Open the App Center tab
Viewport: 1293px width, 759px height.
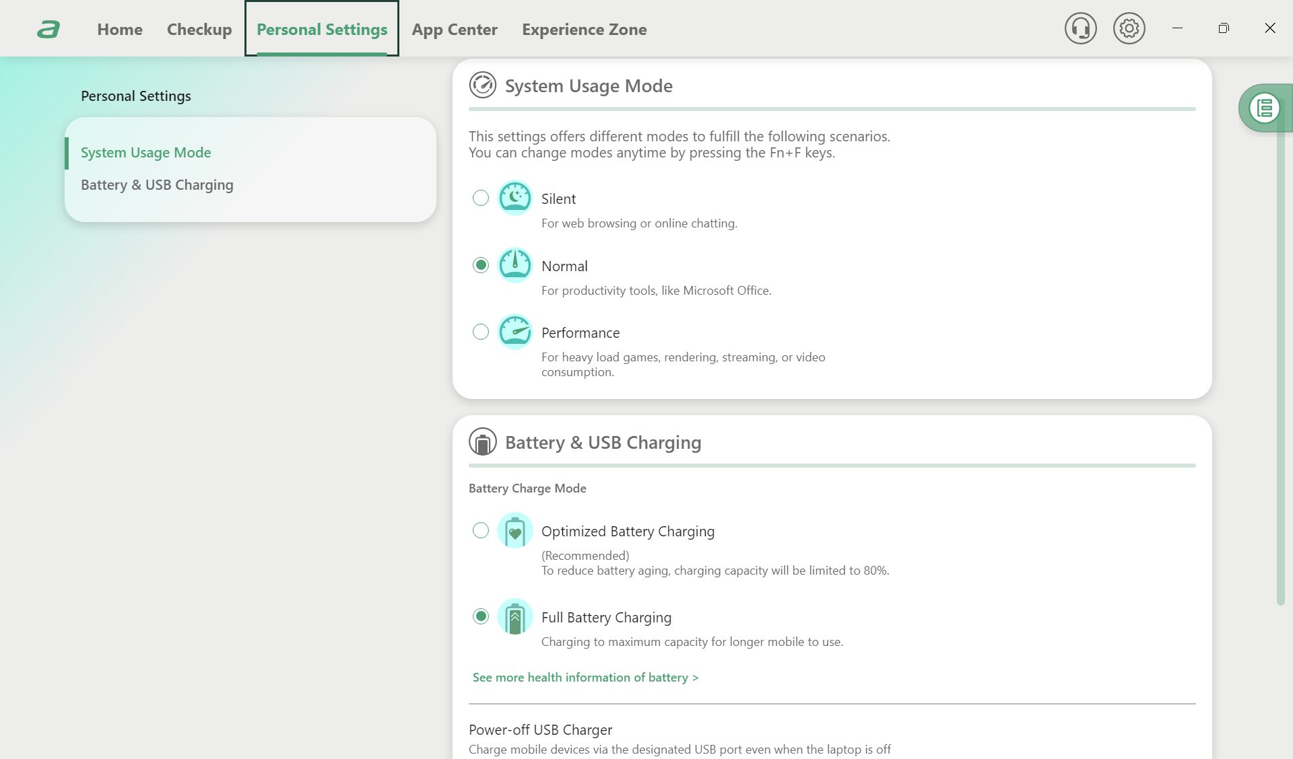coord(455,29)
